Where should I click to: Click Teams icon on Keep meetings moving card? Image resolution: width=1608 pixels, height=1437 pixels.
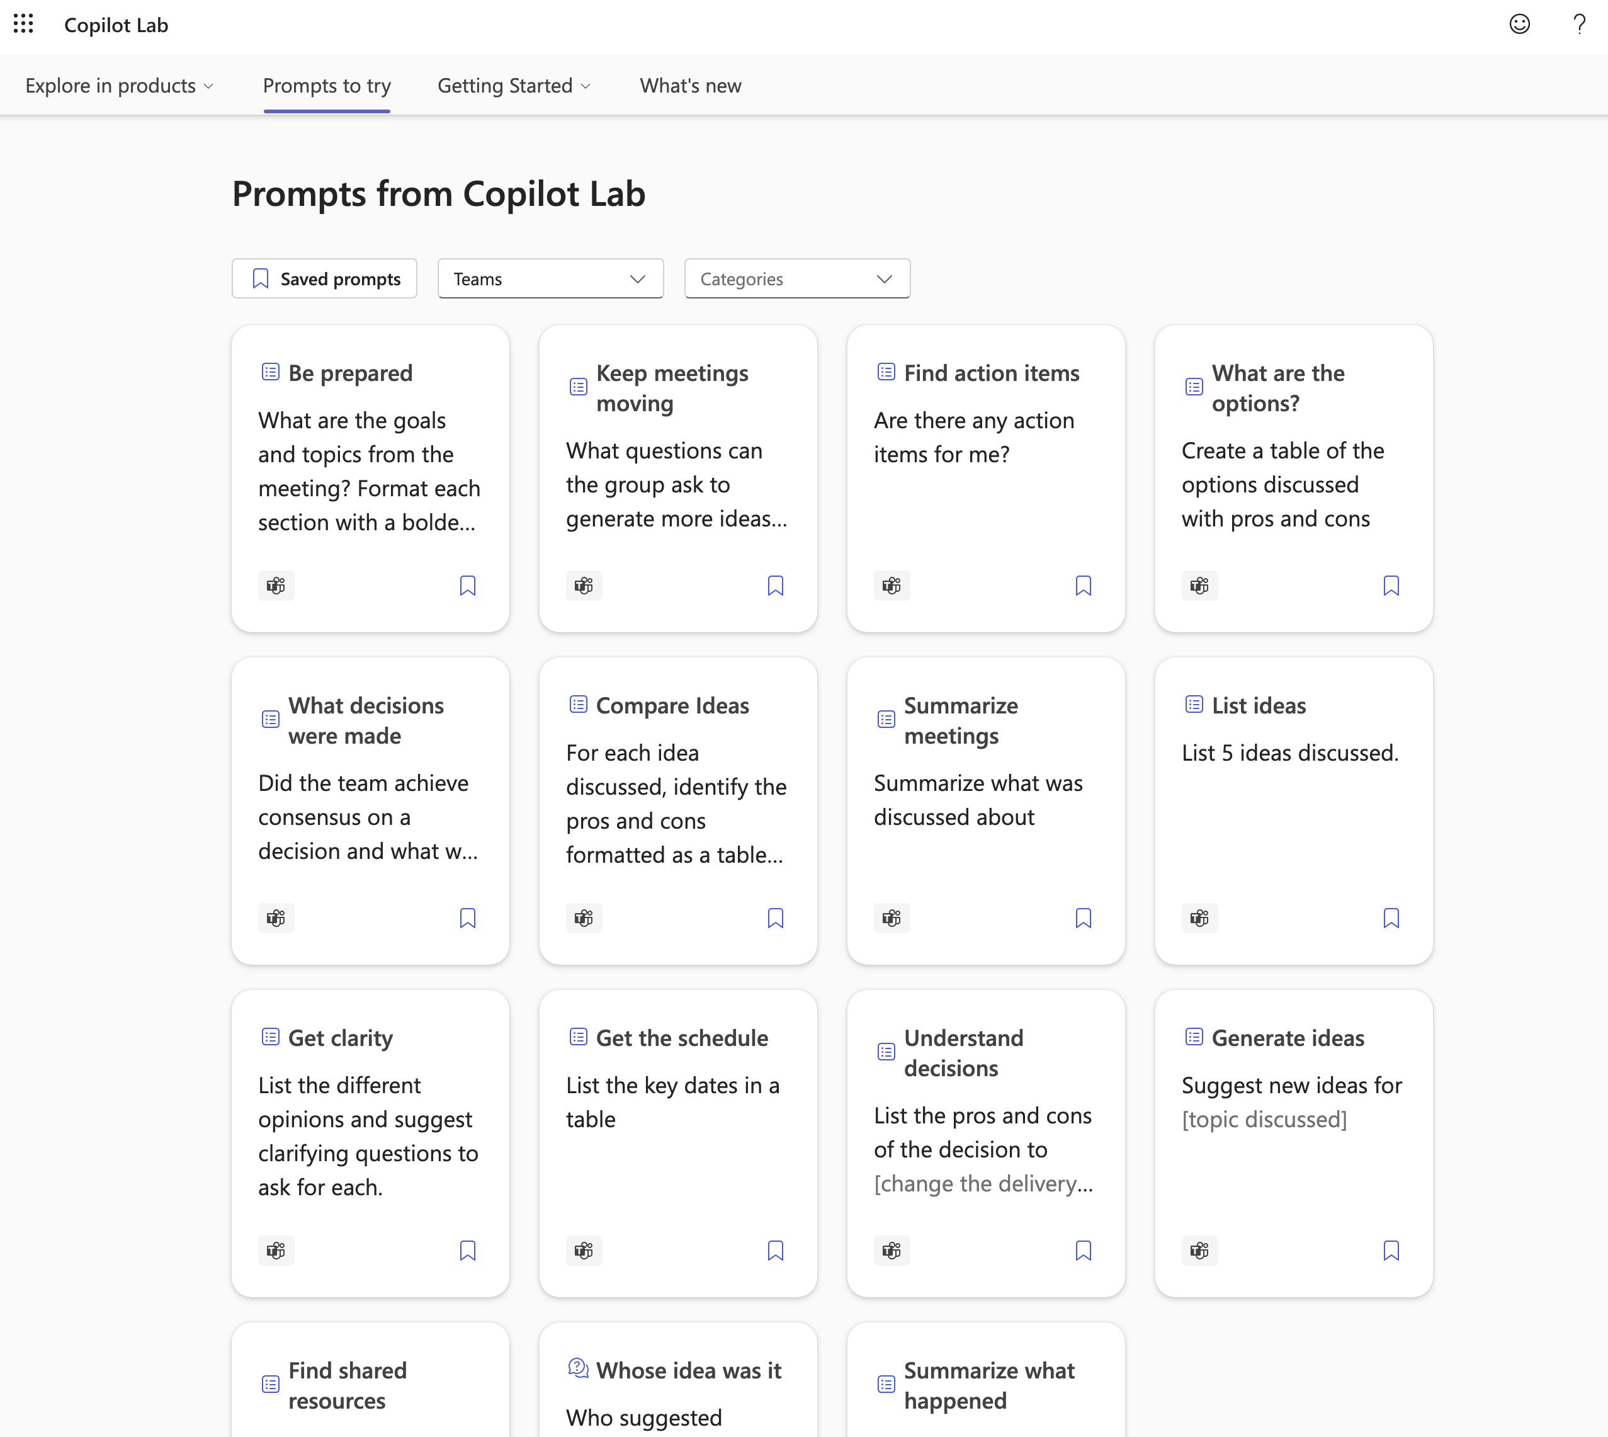(x=584, y=586)
